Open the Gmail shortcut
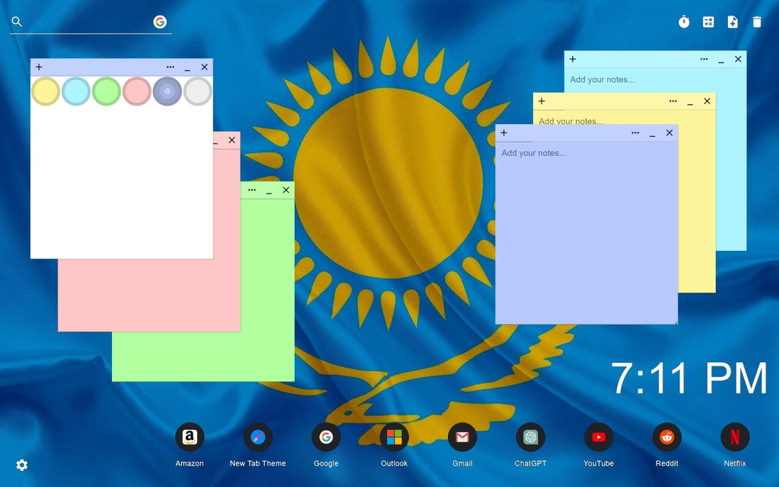The height and width of the screenshot is (487, 779). point(463,437)
